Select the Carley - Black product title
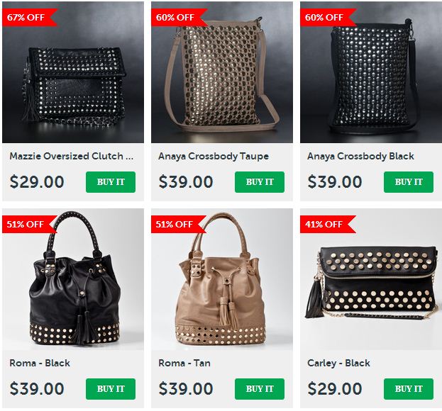This screenshot has height=411, width=442. 338,363
